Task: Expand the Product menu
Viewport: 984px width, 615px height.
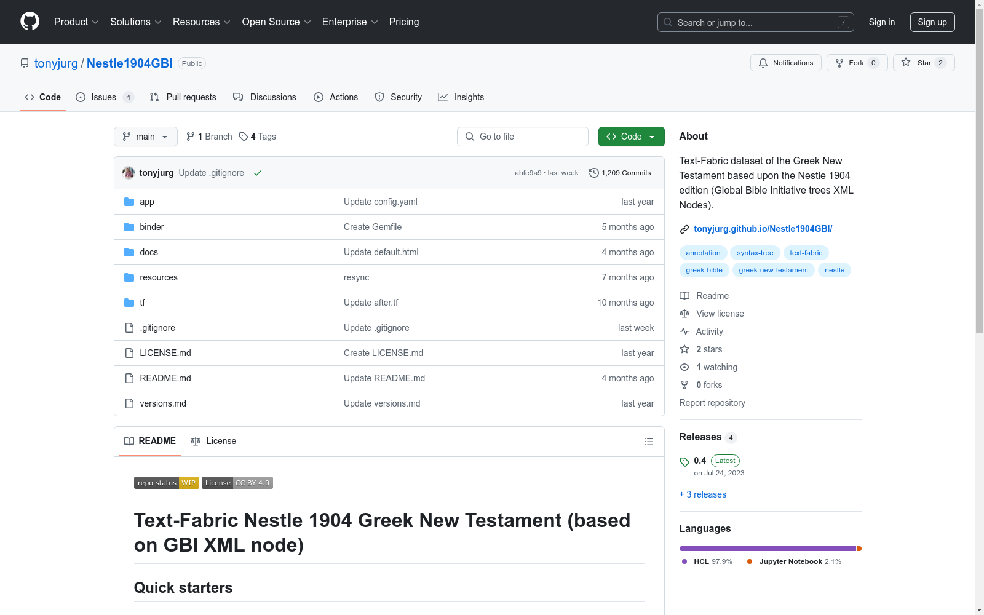Action: click(x=76, y=22)
